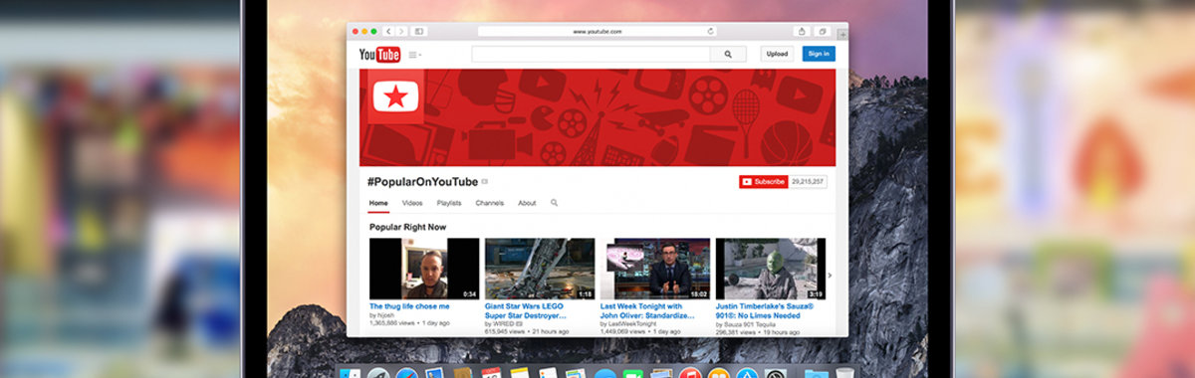Show the Safari sidebar
1195x378 pixels.
419,32
